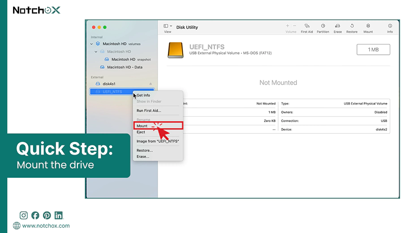Viewport: 413px width, 233px height.
Task: Open the Info toolbar icon
Action: pos(390,26)
